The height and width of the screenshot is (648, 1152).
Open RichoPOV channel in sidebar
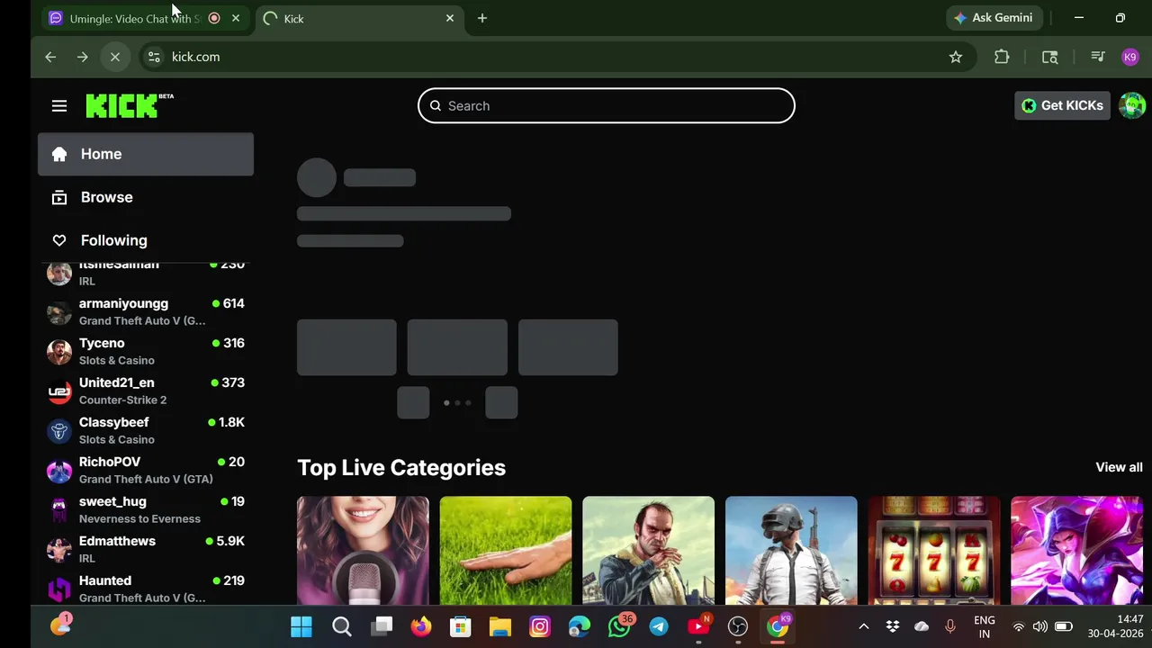pos(146,470)
